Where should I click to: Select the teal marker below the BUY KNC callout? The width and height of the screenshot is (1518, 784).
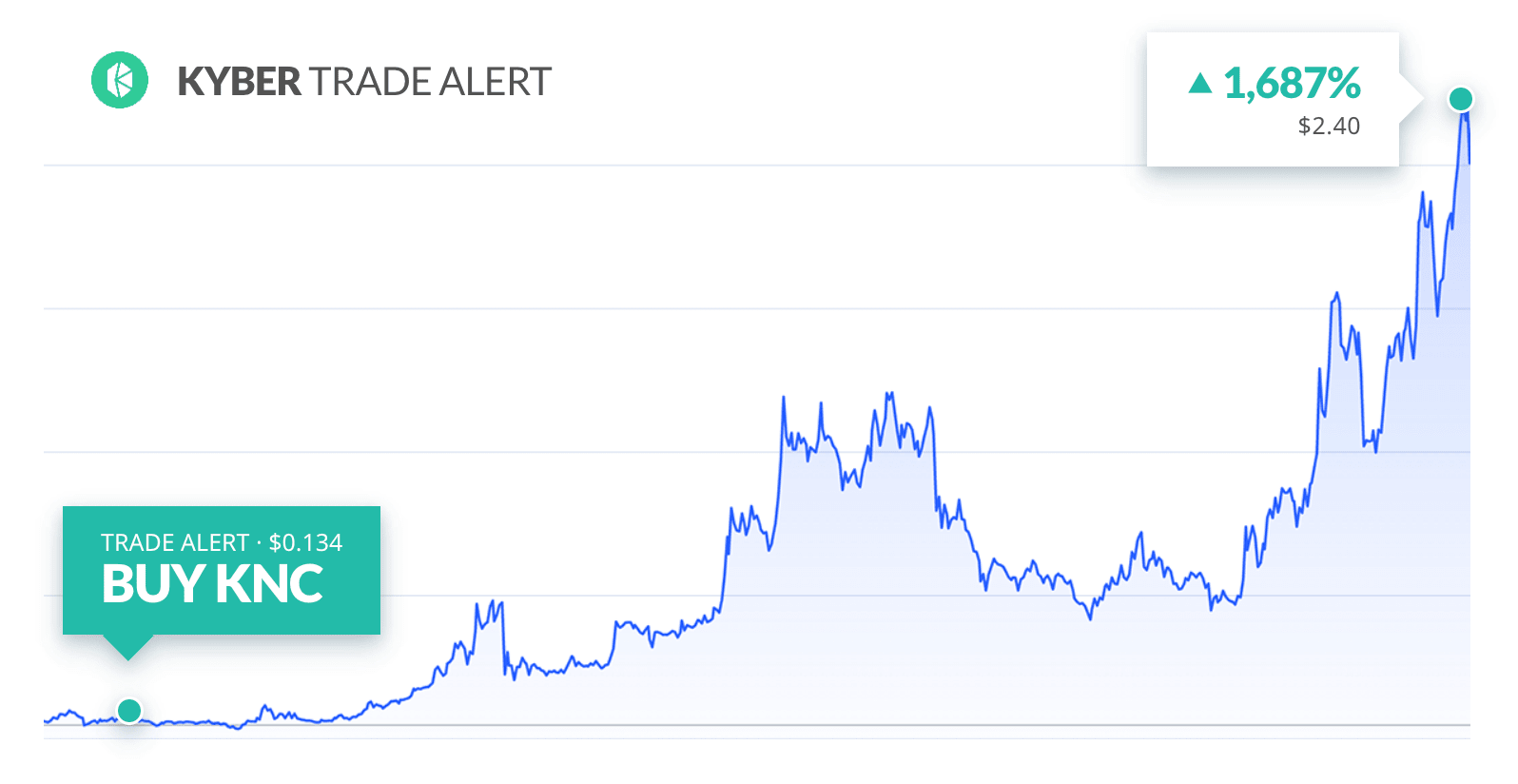(129, 710)
